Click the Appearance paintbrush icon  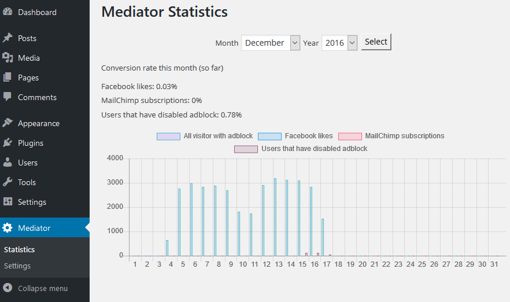coord(8,123)
